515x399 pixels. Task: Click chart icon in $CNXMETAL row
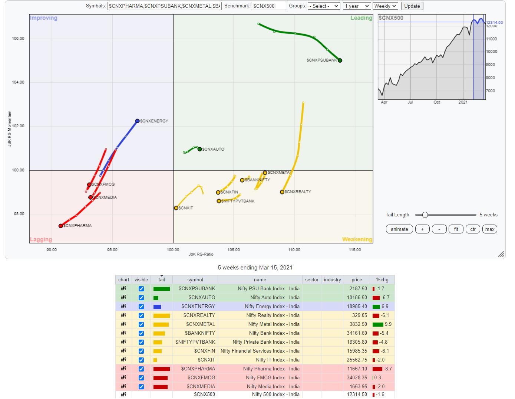click(x=123, y=324)
